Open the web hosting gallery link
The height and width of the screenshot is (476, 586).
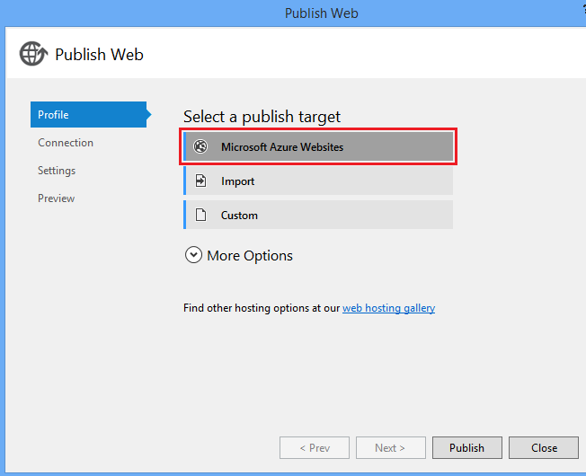pyautogui.click(x=388, y=308)
